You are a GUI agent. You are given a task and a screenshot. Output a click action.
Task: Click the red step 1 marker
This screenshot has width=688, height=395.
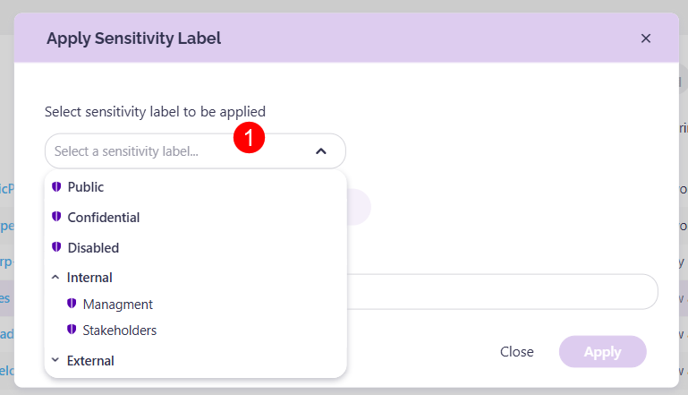pyautogui.click(x=249, y=137)
